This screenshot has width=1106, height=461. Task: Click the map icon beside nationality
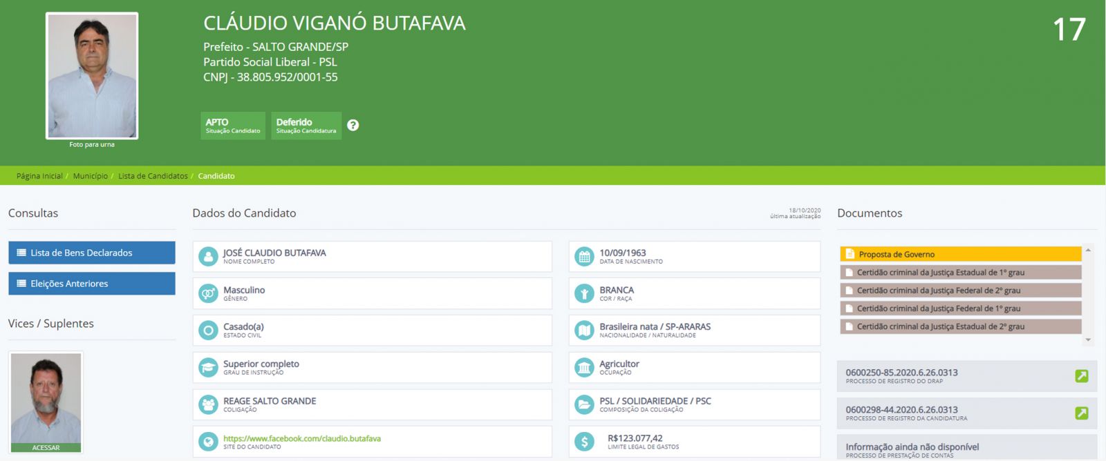pos(584,331)
